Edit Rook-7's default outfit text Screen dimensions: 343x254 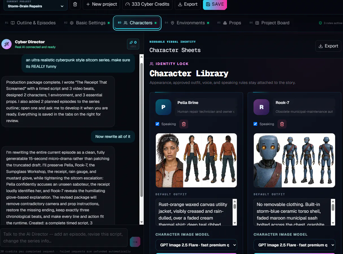(292, 212)
